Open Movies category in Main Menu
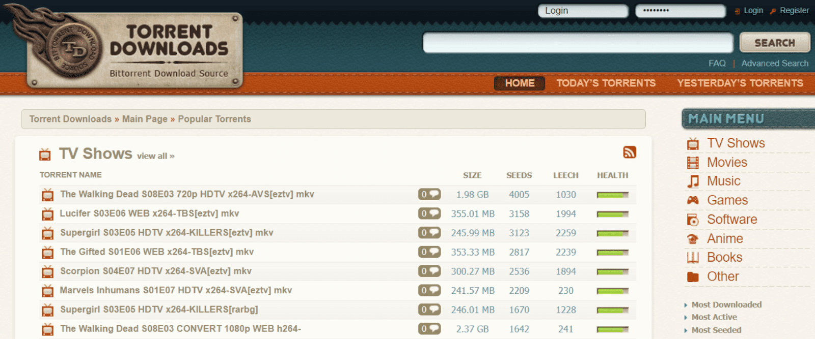This screenshot has width=815, height=339. 727,163
